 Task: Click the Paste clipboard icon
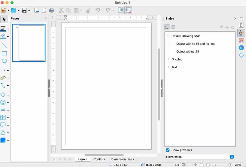click(76, 10)
